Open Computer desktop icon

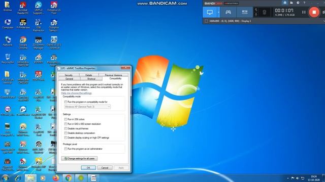pyautogui.click(x=8, y=24)
